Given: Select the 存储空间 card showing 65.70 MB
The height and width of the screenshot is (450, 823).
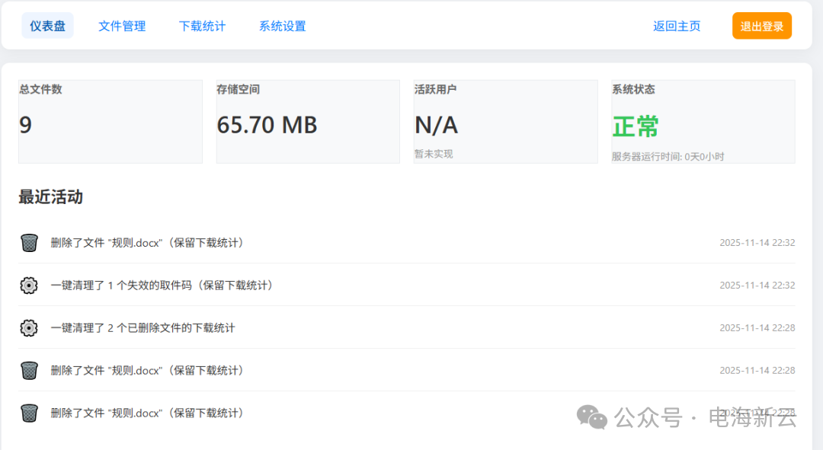Looking at the screenshot, I should click(308, 122).
